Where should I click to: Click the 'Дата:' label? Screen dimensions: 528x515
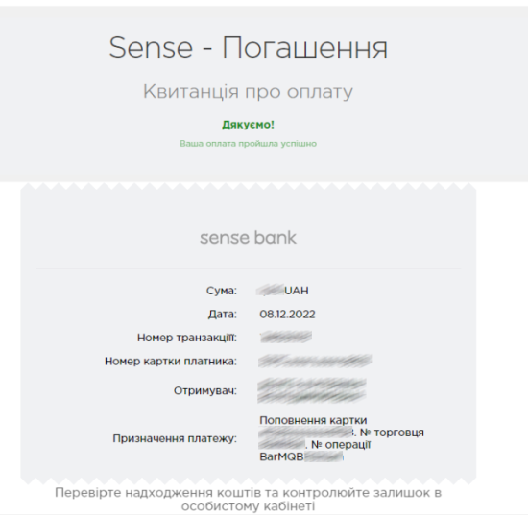coord(223,315)
